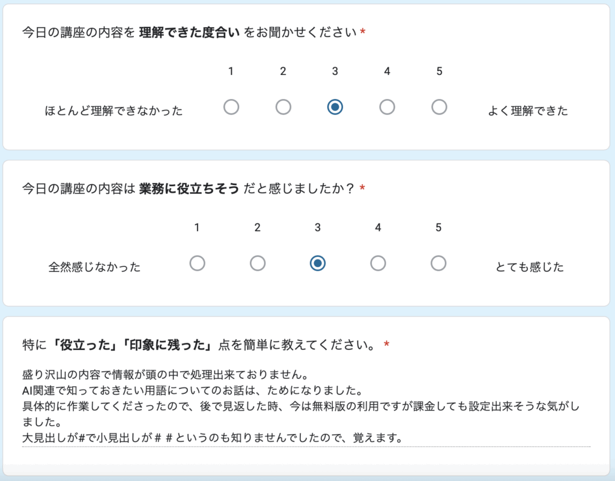Choose rating 5 for 理解できた度合い question
The height and width of the screenshot is (481, 615).
pyautogui.click(x=440, y=107)
